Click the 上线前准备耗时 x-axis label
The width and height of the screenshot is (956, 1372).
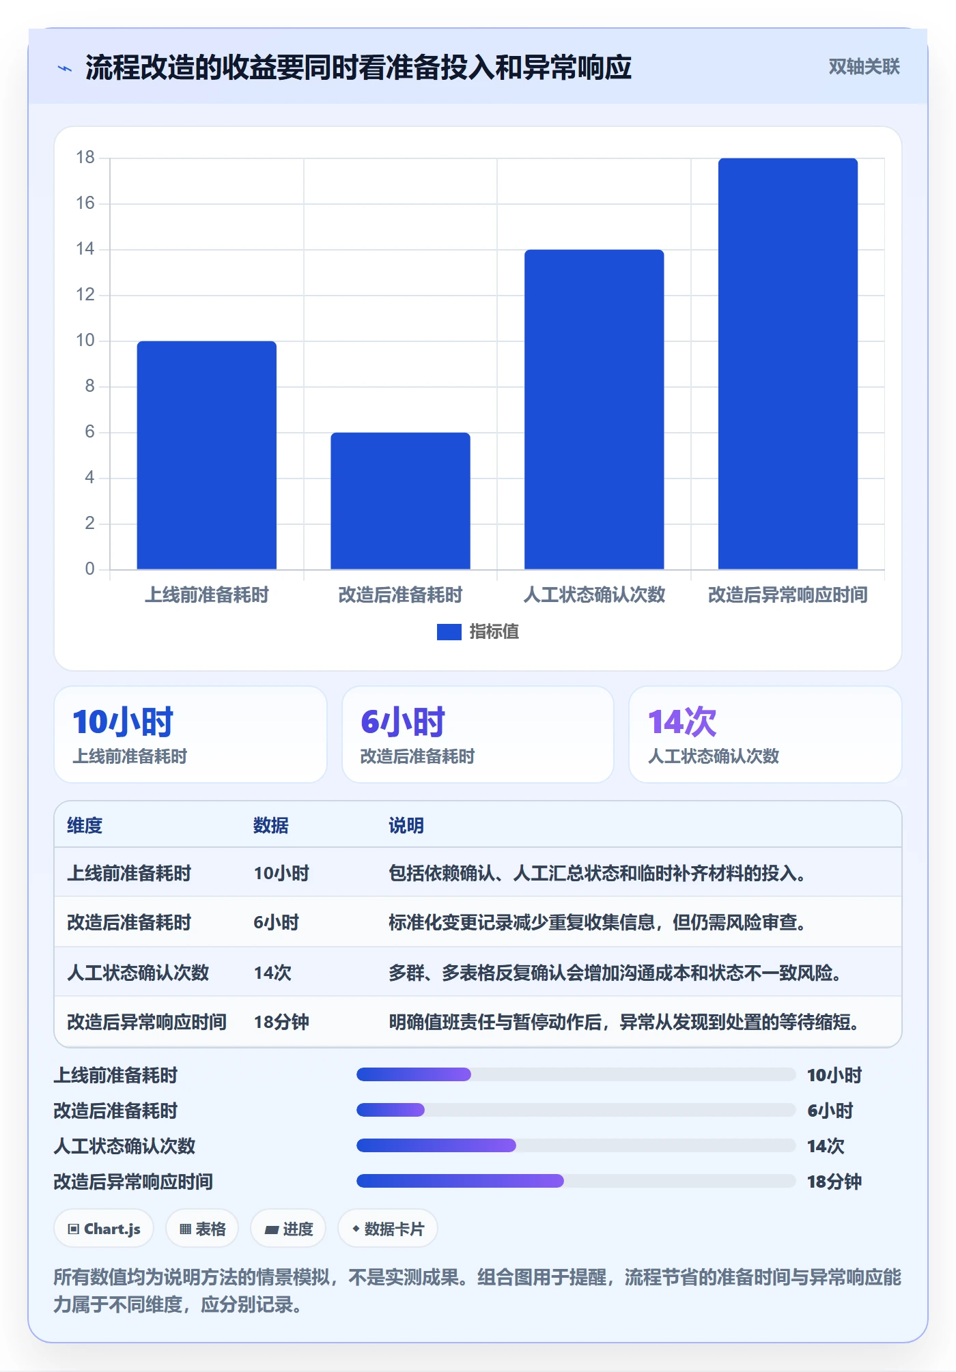click(x=207, y=595)
